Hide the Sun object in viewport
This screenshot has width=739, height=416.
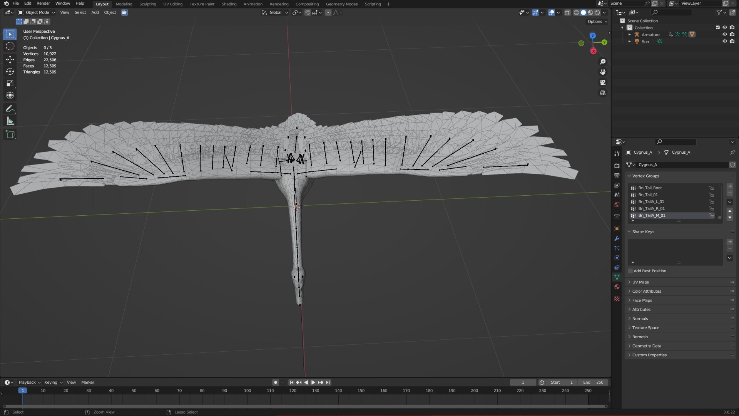(724, 42)
